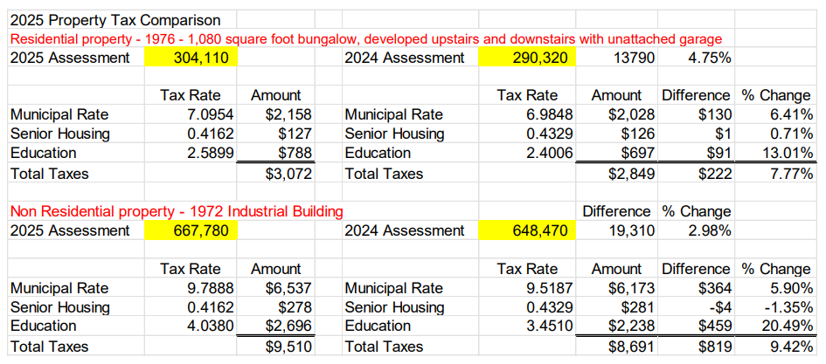Click the 13790 difference value

coord(635,58)
